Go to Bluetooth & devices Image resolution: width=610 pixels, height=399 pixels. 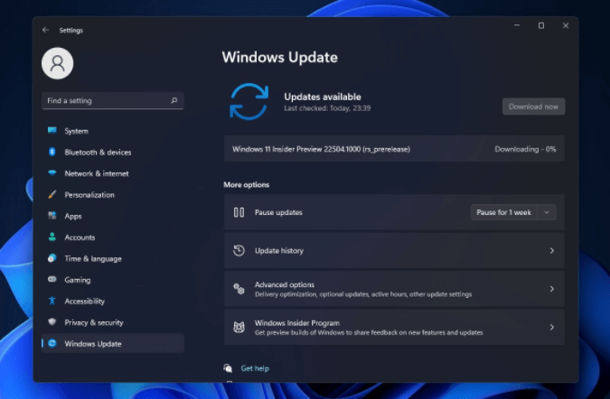(x=113, y=153)
